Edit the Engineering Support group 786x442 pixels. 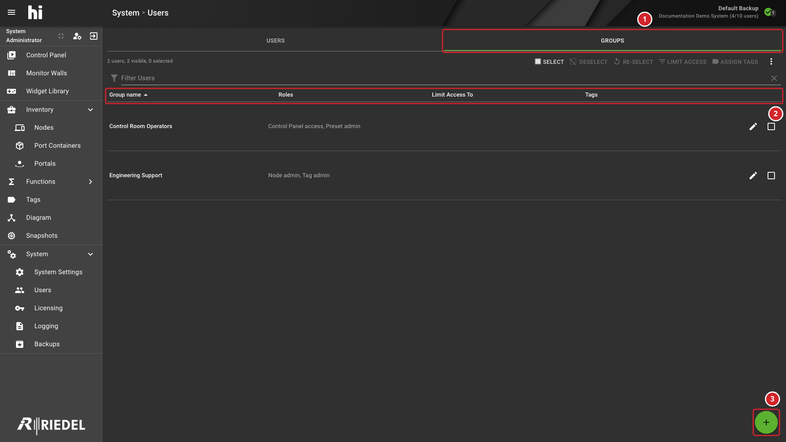click(753, 176)
